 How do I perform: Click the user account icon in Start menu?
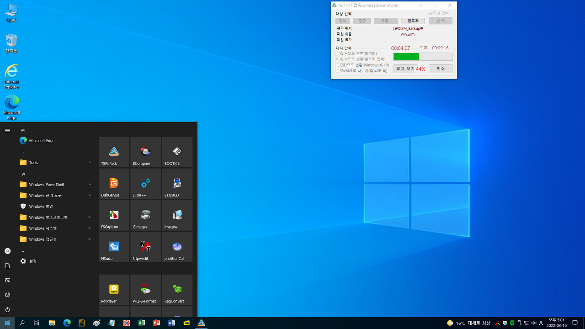tap(7, 251)
